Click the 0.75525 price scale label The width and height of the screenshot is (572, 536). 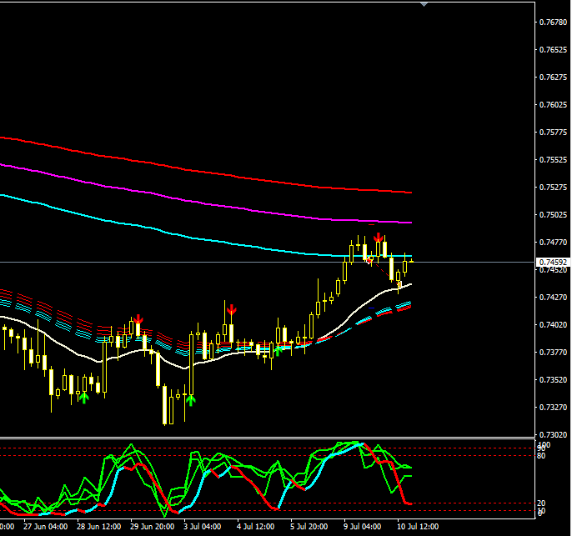click(553, 160)
